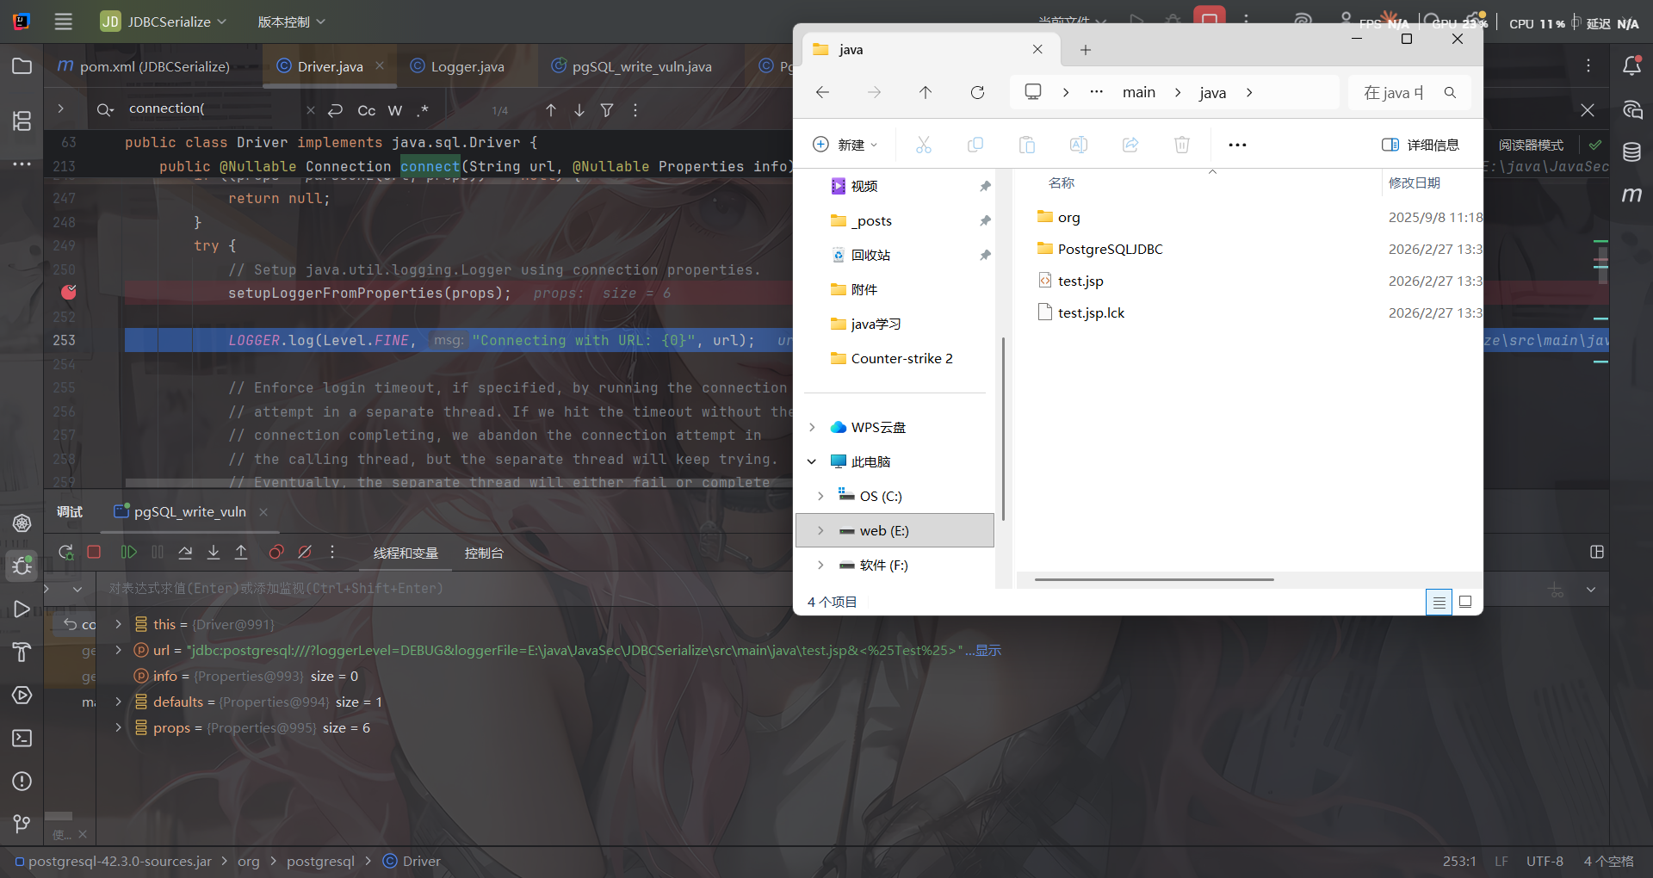Toggle Match Case in find bar
Image resolution: width=1653 pixels, height=878 pixels.
[x=366, y=110]
